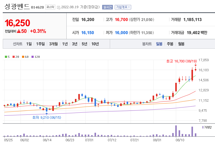
Task: Click the 08/10 date axis label
Action: click(180, 140)
